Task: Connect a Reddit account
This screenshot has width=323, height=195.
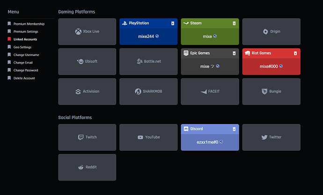Action: click(x=87, y=167)
